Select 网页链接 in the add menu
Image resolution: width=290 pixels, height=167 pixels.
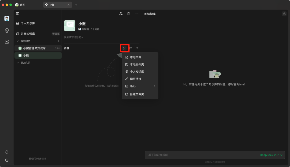point(135,79)
